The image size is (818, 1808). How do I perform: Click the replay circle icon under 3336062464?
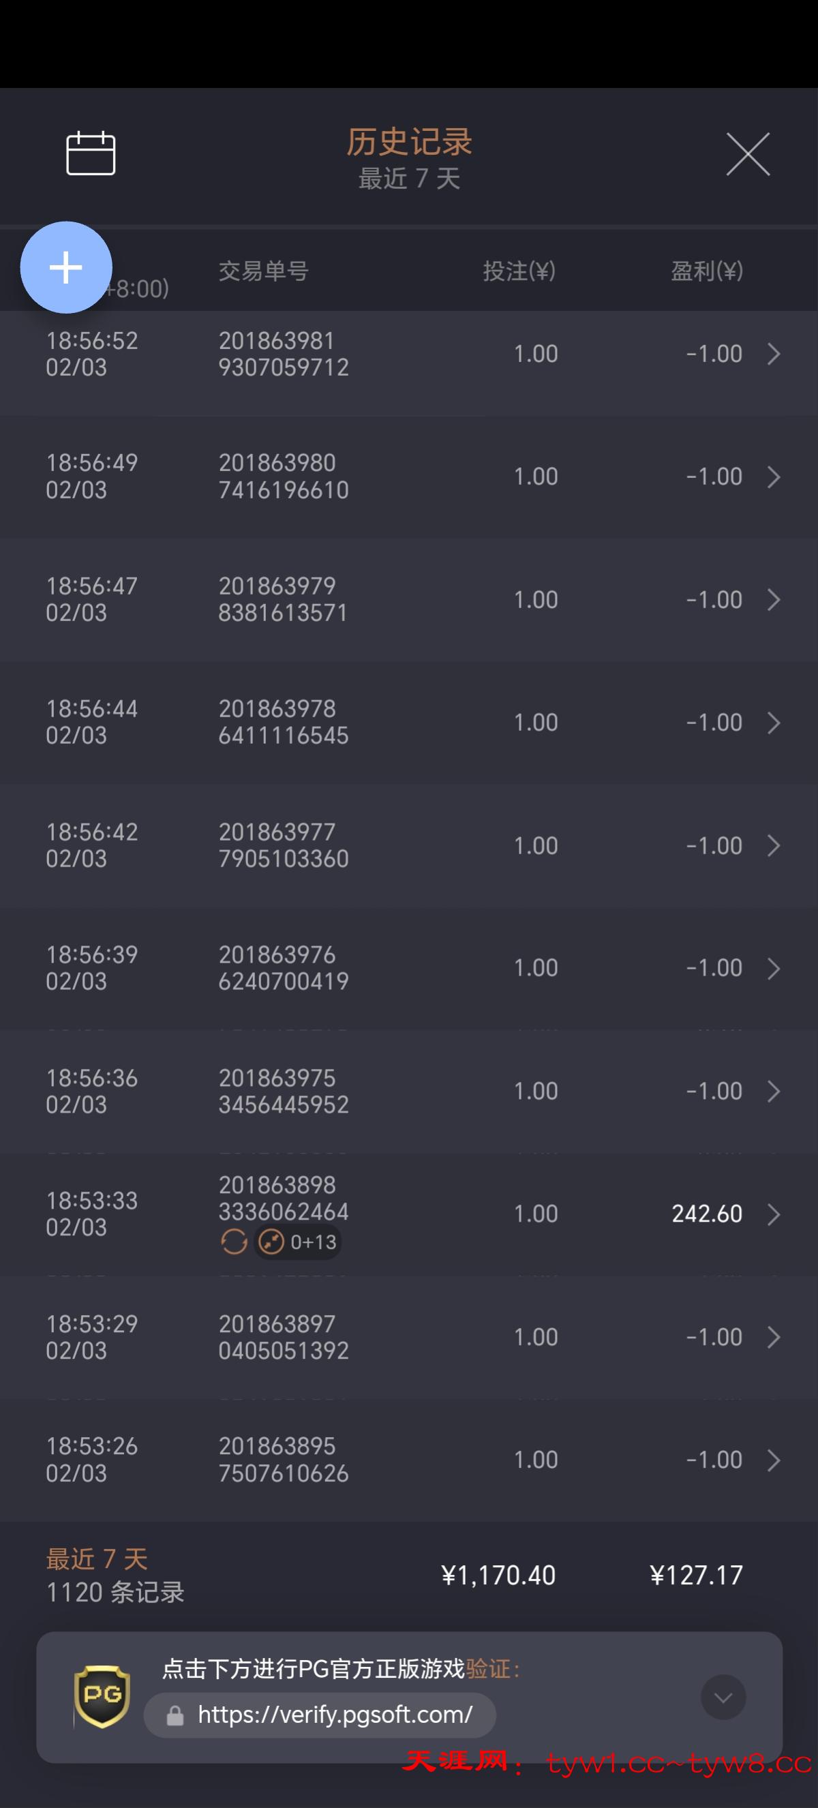coord(234,1241)
